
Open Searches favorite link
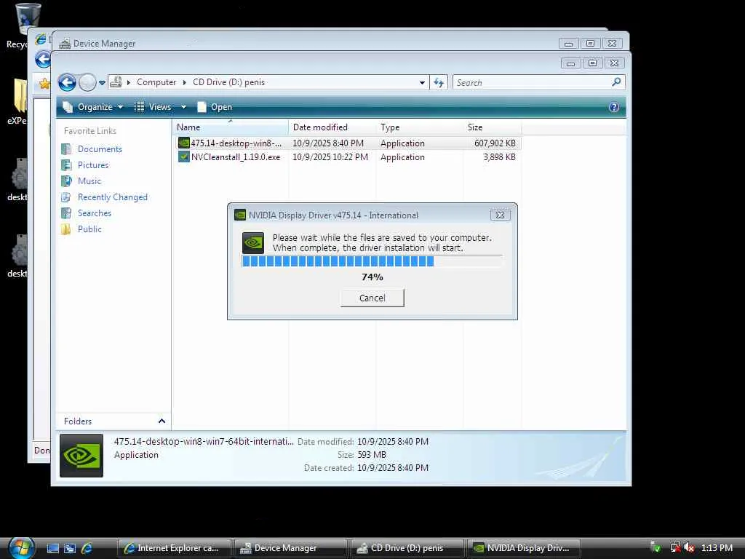[x=94, y=213]
